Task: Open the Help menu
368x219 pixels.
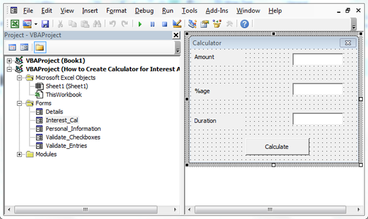Action: [x=275, y=11]
